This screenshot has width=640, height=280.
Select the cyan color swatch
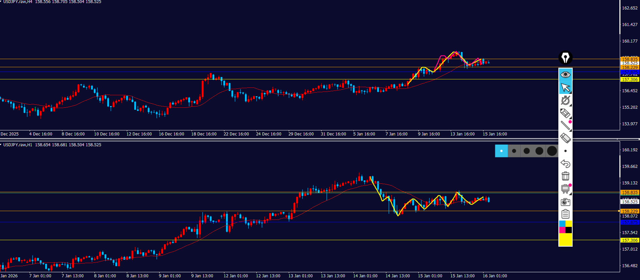562,224
